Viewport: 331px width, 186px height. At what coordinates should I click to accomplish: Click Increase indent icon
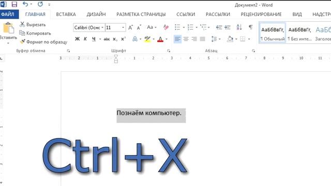[x=228, y=27]
